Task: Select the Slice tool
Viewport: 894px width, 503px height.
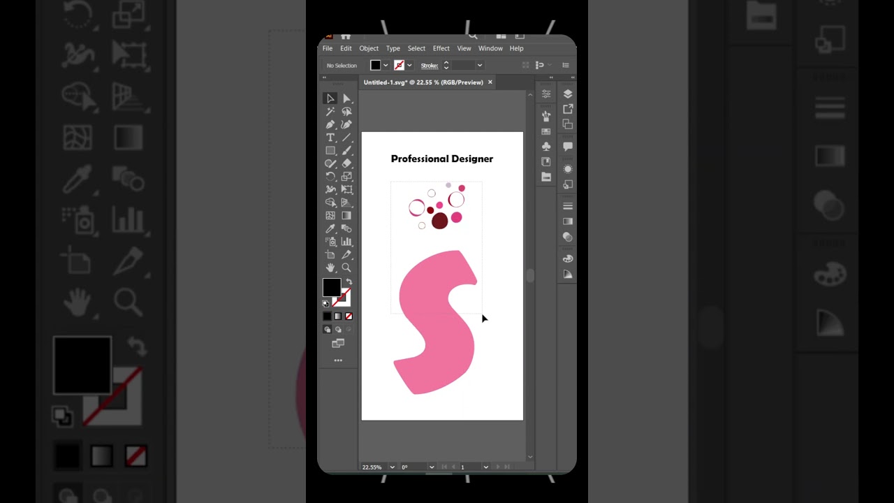Action: coord(346,255)
